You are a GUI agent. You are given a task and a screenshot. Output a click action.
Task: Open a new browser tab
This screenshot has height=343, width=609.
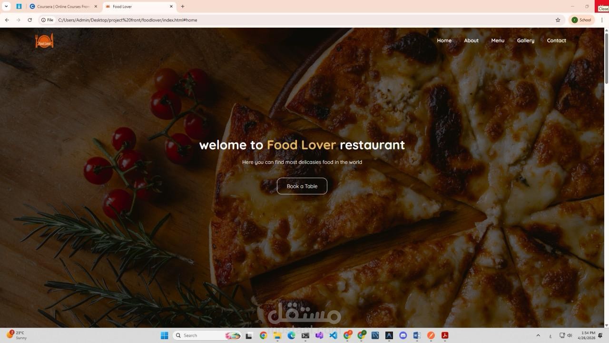click(182, 7)
